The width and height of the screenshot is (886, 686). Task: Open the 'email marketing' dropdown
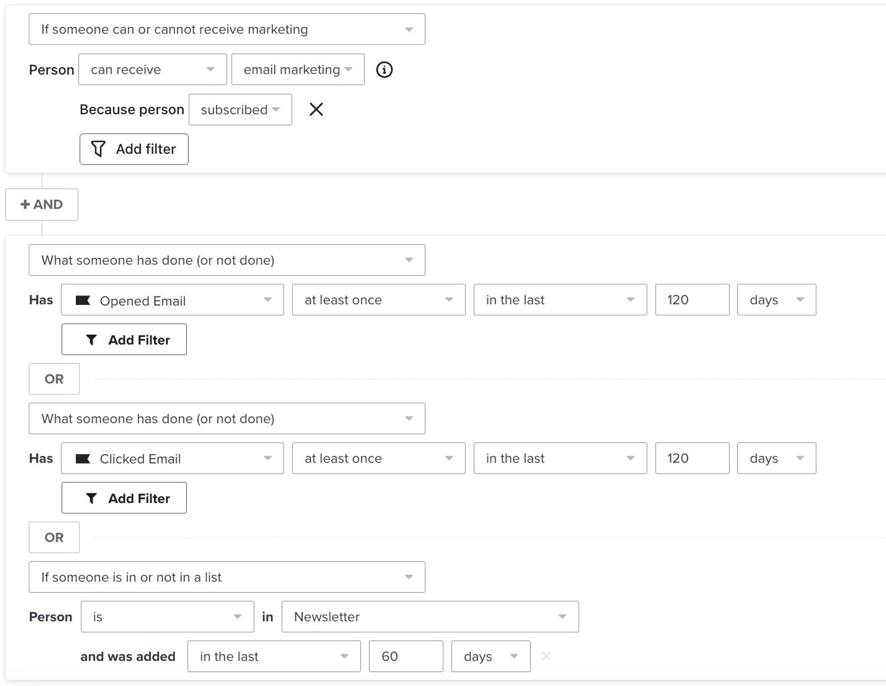[x=298, y=70]
